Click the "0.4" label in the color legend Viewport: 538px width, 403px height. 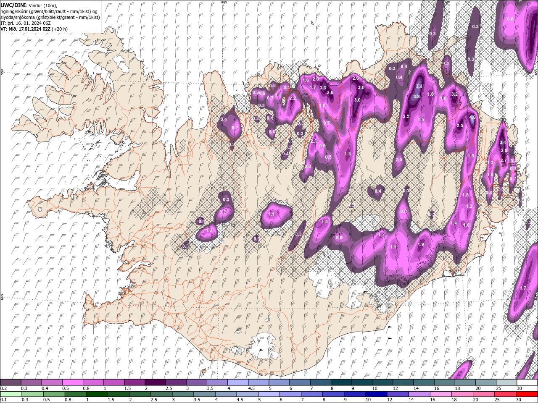[x=45, y=388]
